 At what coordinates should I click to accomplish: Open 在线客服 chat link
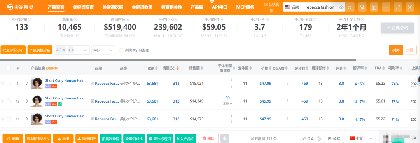[271, 7]
